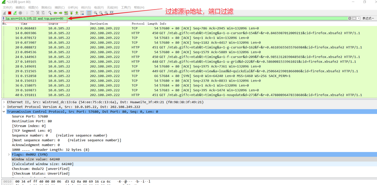Open the 表达式… expression builder

pos(368,18)
